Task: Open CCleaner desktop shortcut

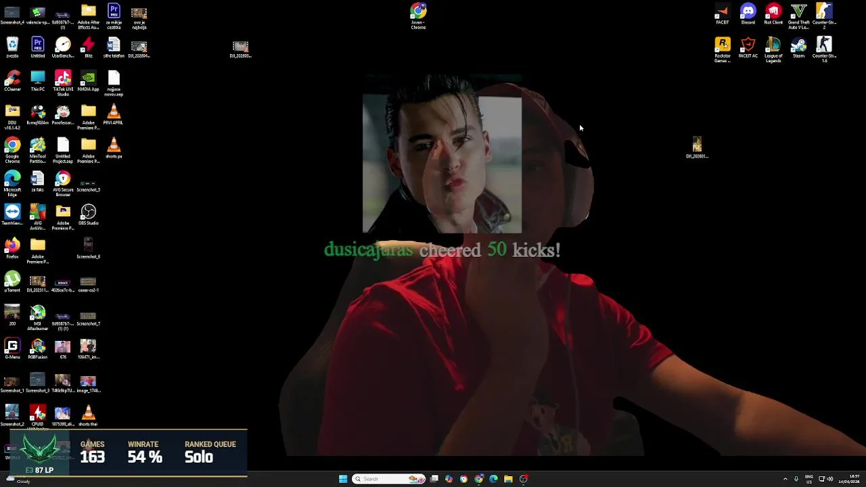Action: (x=12, y=80)
